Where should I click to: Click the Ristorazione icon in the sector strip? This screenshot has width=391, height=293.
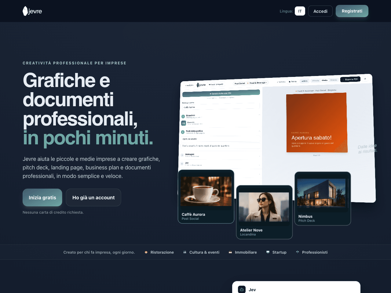146,252
